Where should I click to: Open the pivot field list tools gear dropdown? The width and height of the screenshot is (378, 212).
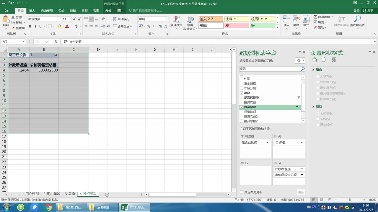300,60
